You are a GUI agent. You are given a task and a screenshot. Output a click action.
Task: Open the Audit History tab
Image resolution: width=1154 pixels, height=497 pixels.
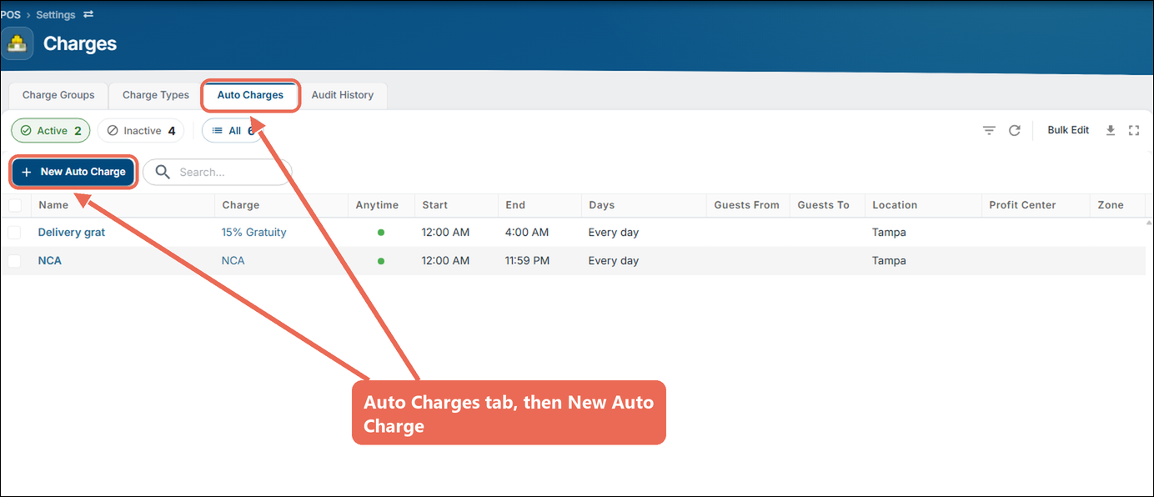tap(343, 95)
